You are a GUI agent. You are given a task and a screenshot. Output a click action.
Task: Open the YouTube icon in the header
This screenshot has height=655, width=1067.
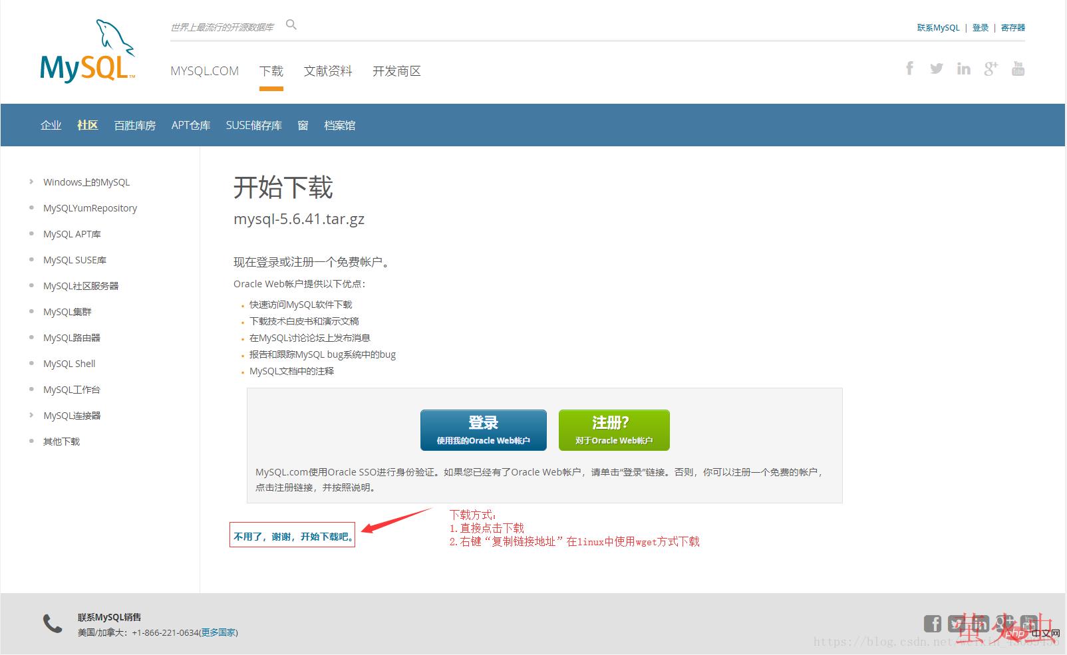1018,68
